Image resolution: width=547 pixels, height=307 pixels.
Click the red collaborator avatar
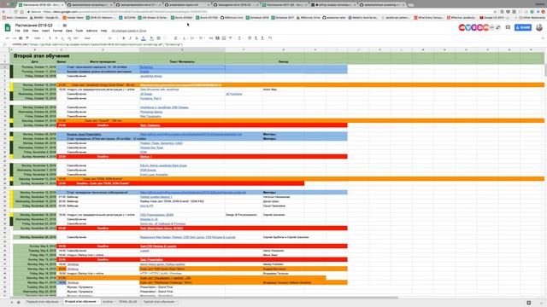462,27
